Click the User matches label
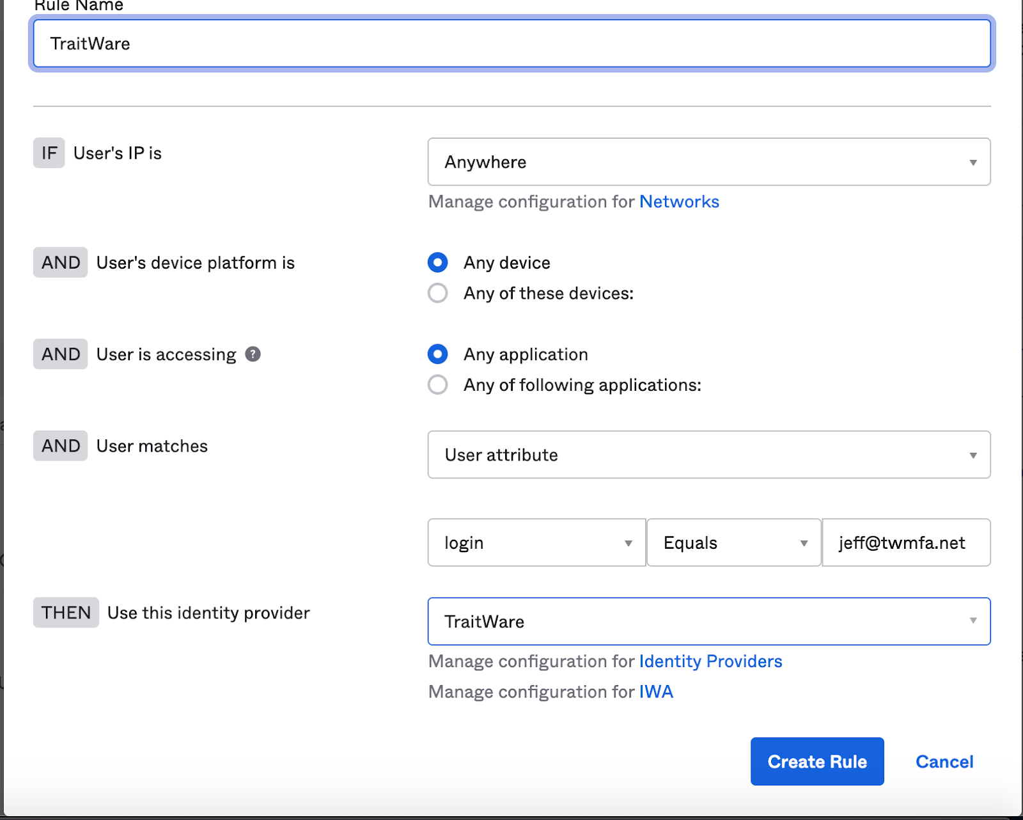 pyautogui.click(x=152, y=446)
